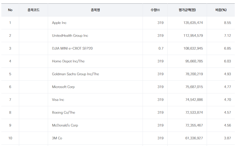Viewport: 239px width, 146px height.
Task: Click the 4.56 weight value
Action: (227, 125)
